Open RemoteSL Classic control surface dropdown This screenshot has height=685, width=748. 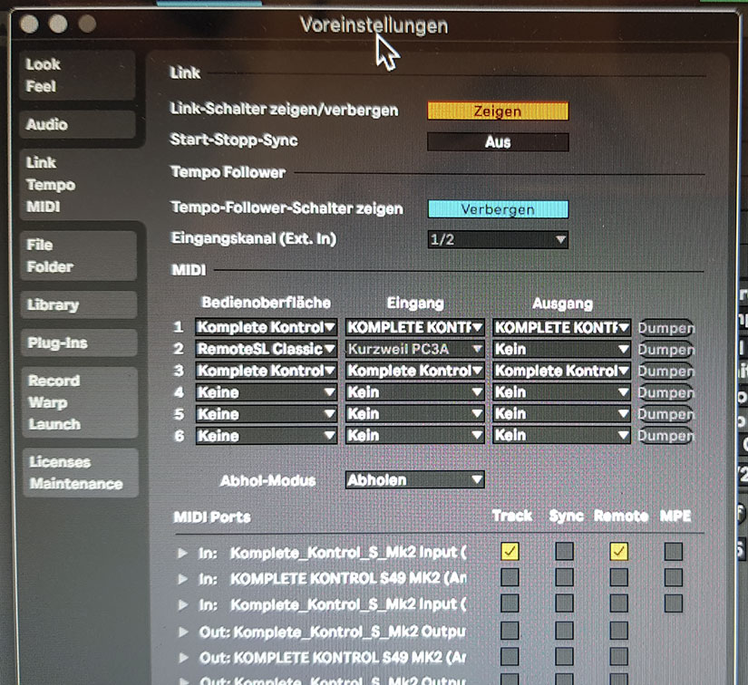pyautogui.click(x=267, y=349)
